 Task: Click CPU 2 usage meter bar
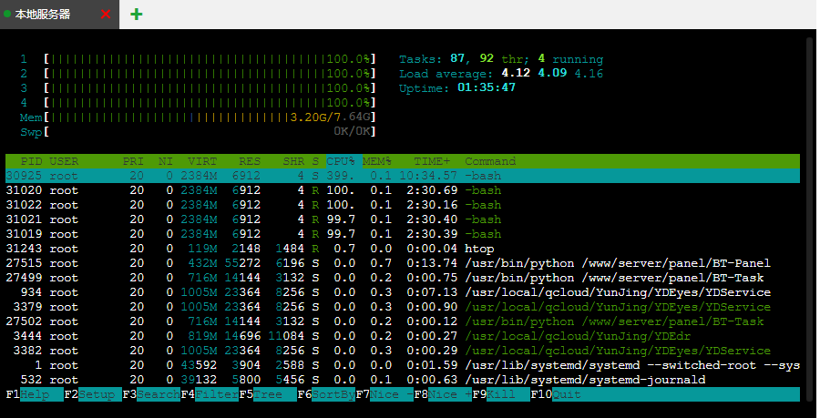click(x=210, y=74)
